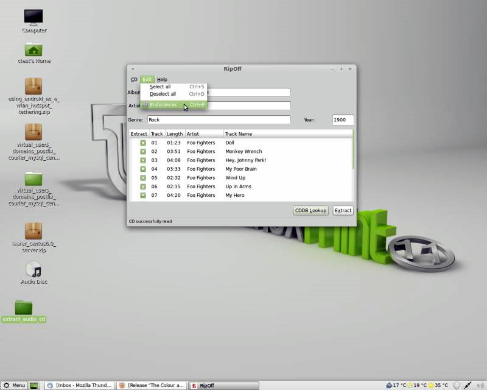Uncheck extract checkbox for track 01 Doll

pos(143,143)
